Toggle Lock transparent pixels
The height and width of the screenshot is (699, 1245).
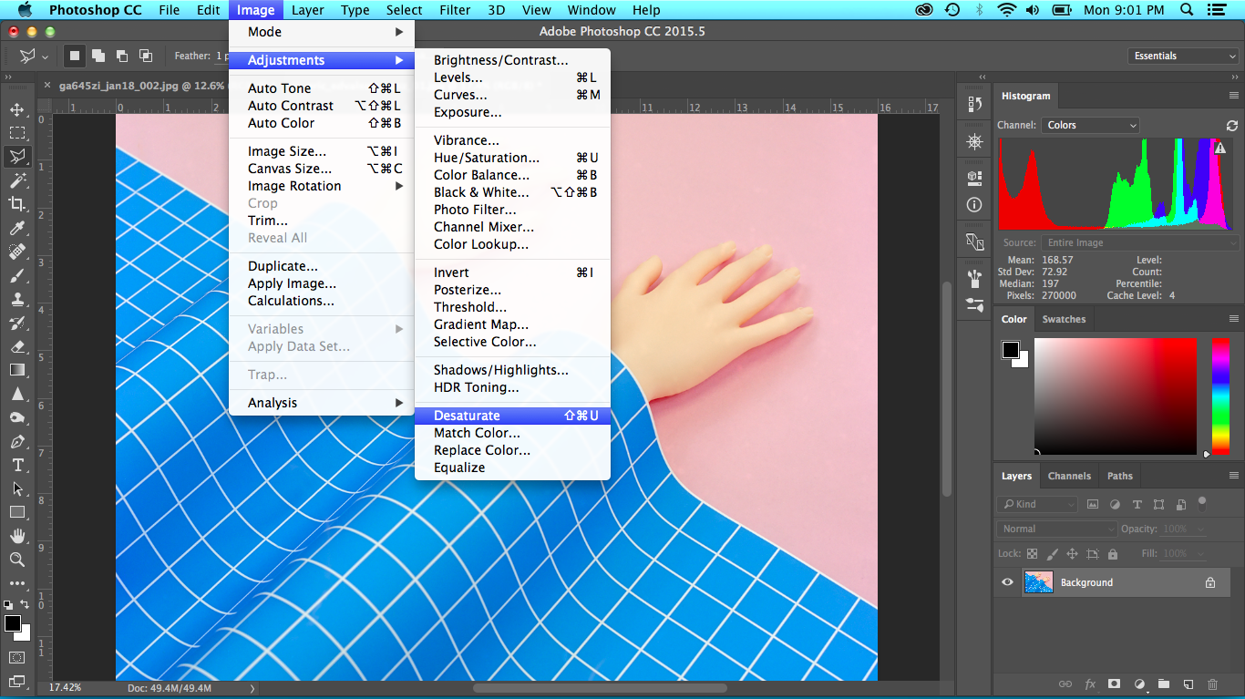[x=1032, y=553]
